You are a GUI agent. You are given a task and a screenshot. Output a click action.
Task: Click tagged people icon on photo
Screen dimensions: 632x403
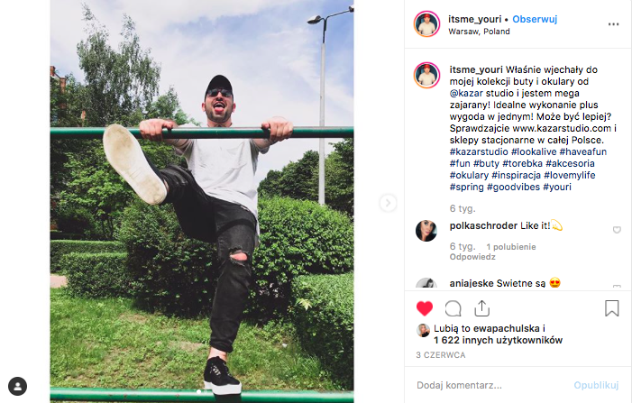(17, 386)
